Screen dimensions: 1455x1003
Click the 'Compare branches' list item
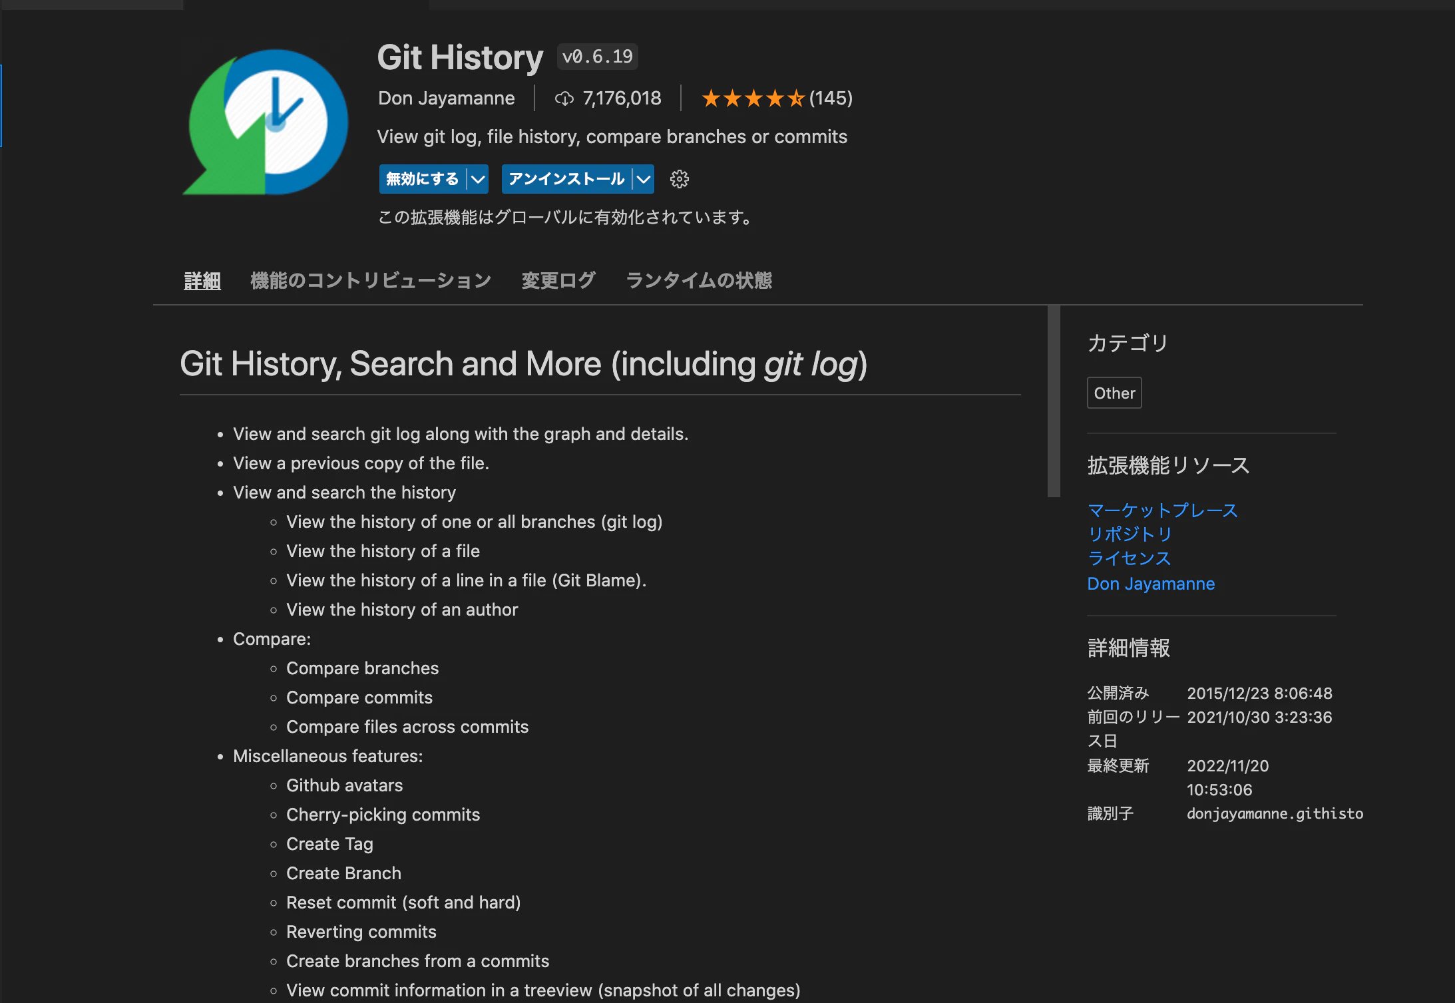pyautogui.click(x=362, y=668)
